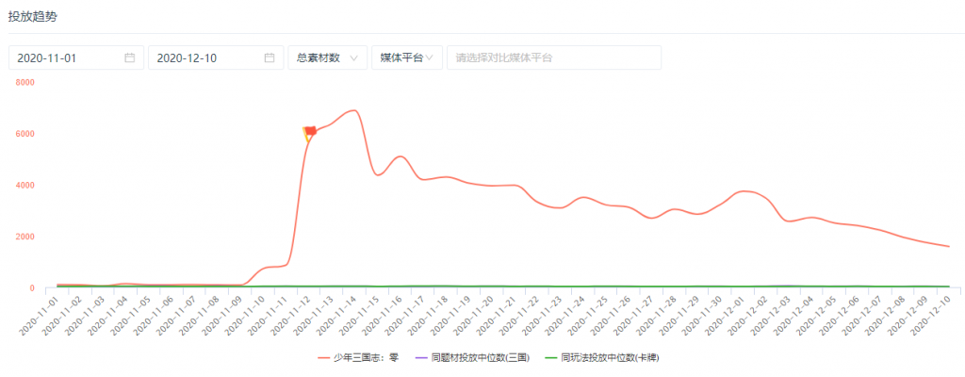Click the start date text 2020-11-01
Image resolution: width=965 pixels, height=377 pixels.
47,57
